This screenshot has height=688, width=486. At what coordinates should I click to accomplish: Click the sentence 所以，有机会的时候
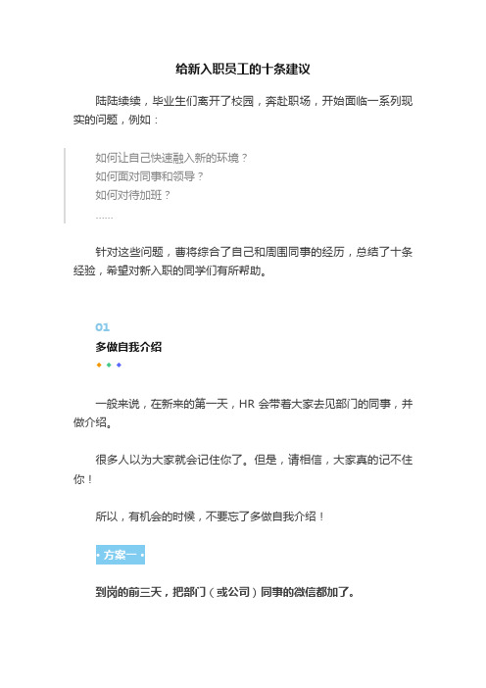pos(210,516)
